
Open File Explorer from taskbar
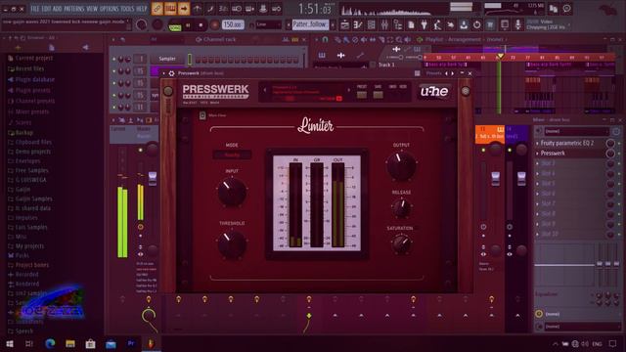[70, 343]
